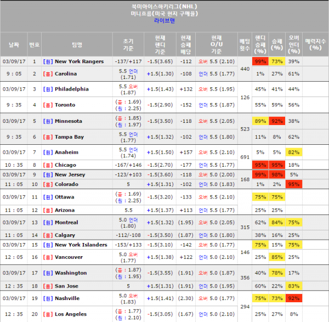This screenshot has height=322, width=329.
Task: Select the Colorado team name
Action: (66, 184)
